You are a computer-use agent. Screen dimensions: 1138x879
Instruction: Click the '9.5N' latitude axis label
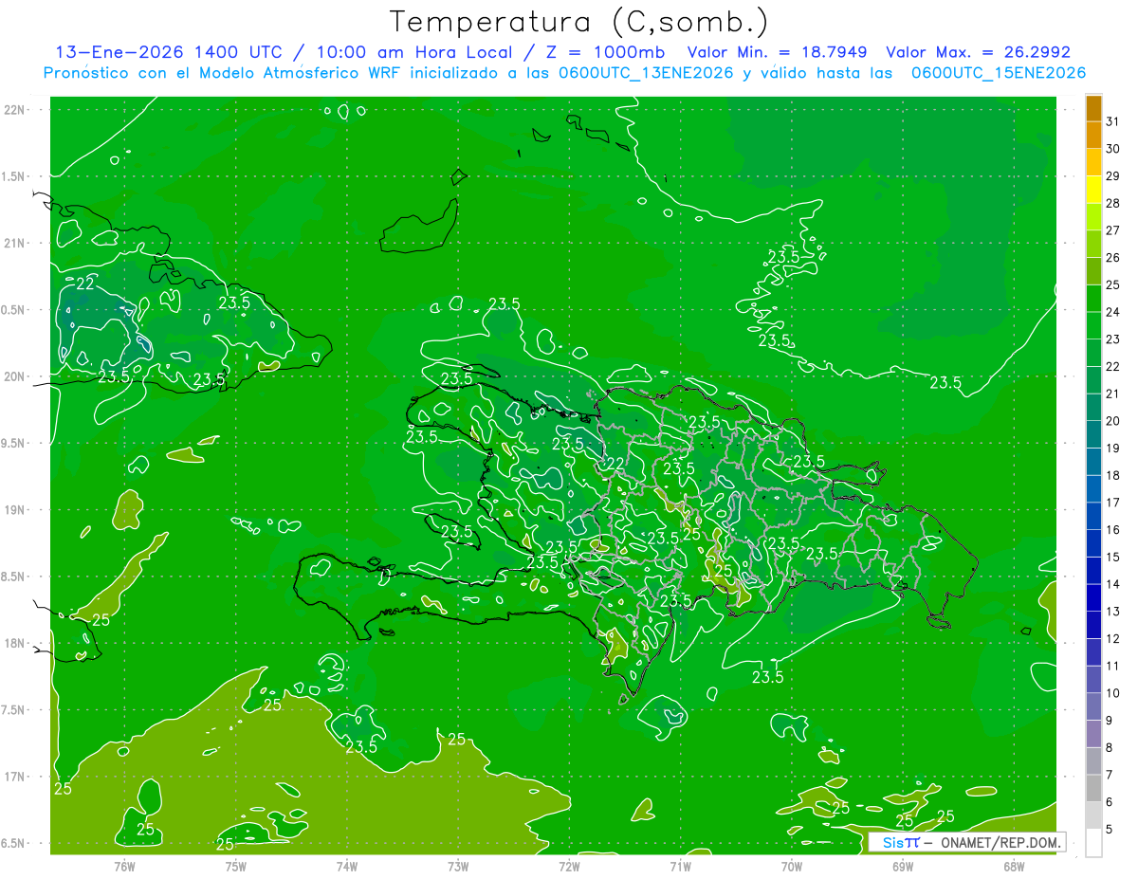[x=14, y=444]
